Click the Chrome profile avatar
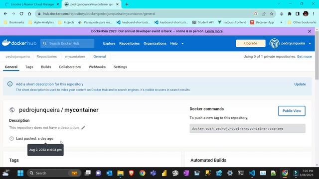This screenshot has height=179, width=319. click(x=306, y=14)
